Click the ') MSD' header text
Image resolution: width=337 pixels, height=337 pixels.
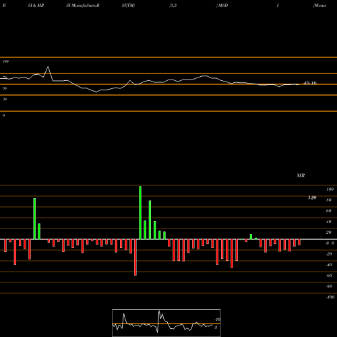click(222, 5)
